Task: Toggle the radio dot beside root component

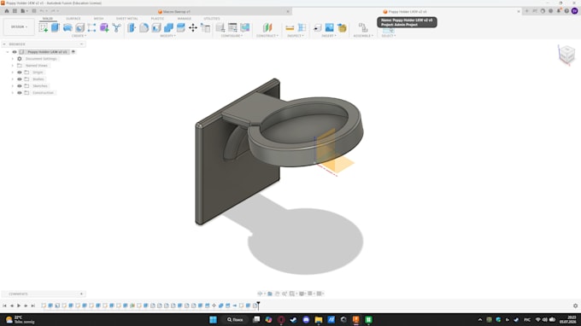Action: [x=73, y=52]
